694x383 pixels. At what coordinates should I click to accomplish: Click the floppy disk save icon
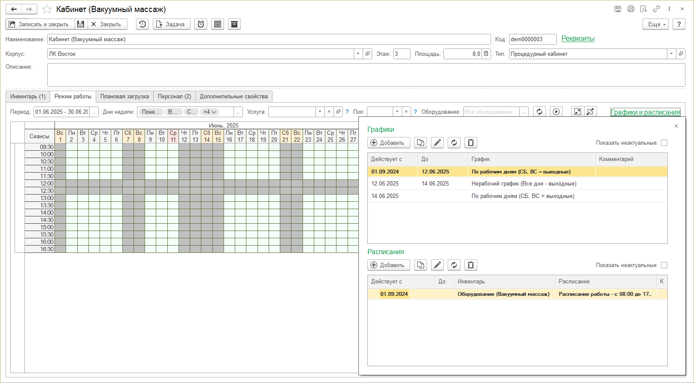[x=81, y=24]
